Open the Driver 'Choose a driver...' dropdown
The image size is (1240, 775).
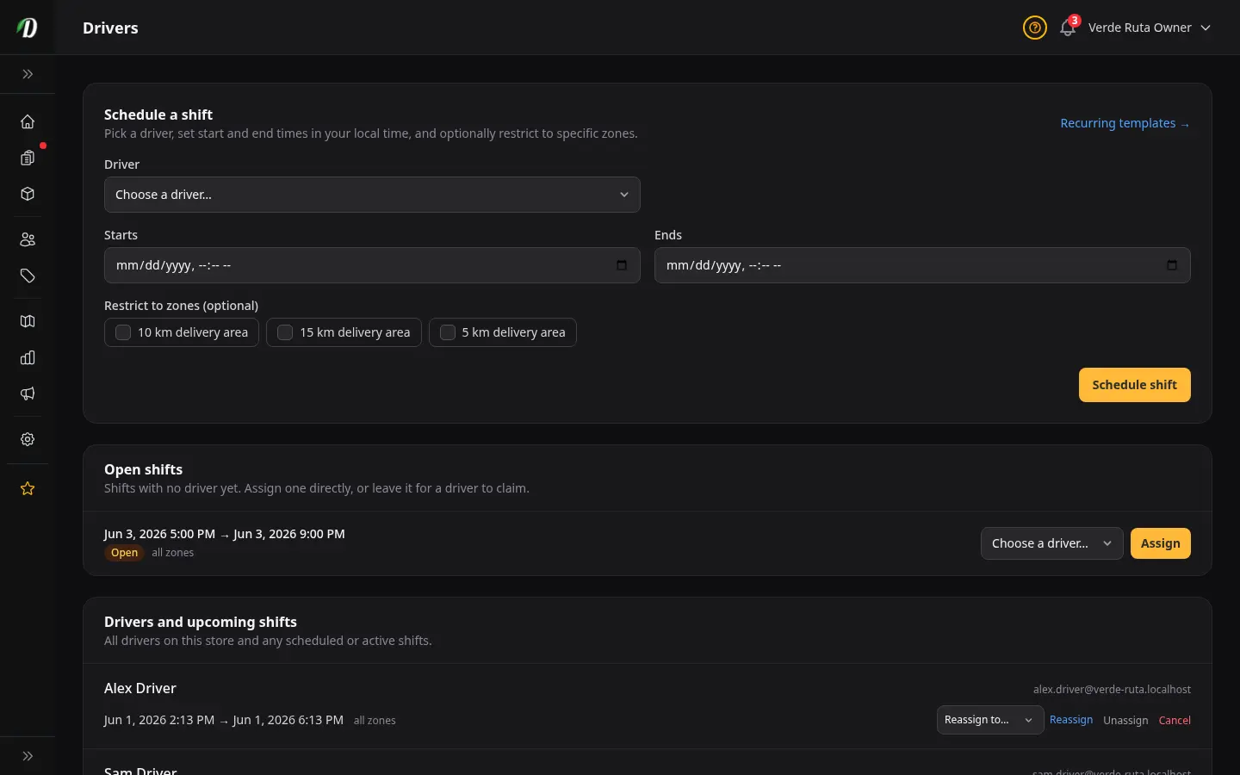pyautogui.click(x=372, y=195)
